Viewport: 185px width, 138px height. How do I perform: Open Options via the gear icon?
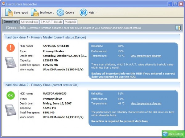coord(60,13)
